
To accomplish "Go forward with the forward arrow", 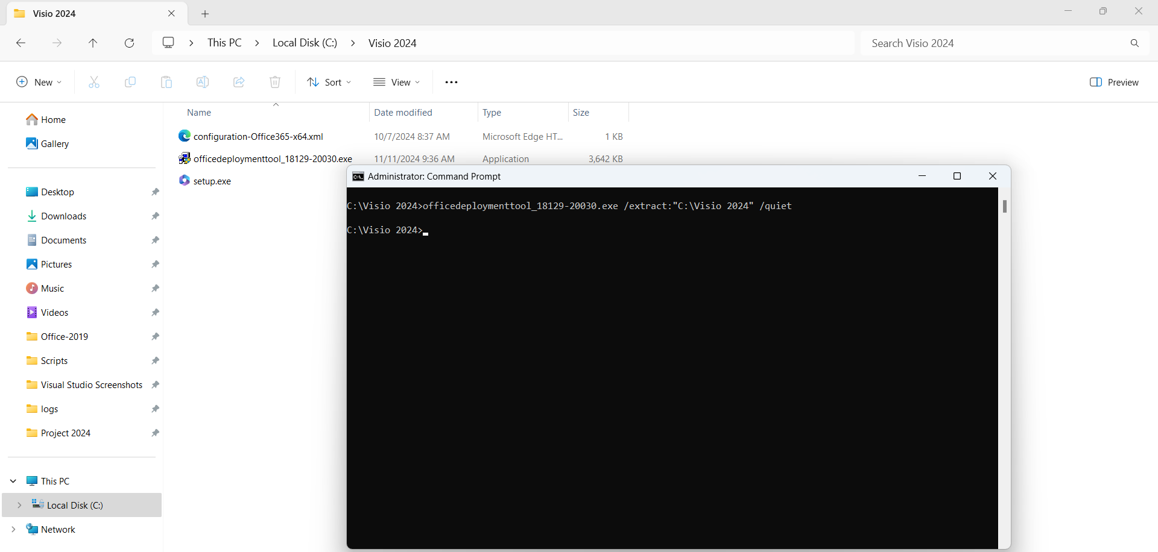I will 57,43.
